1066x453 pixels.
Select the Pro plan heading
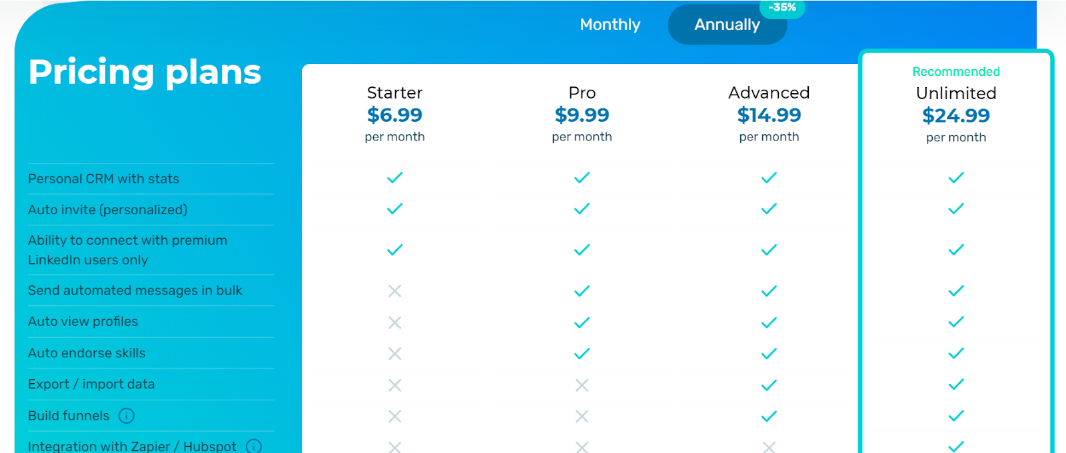[582, 92]
